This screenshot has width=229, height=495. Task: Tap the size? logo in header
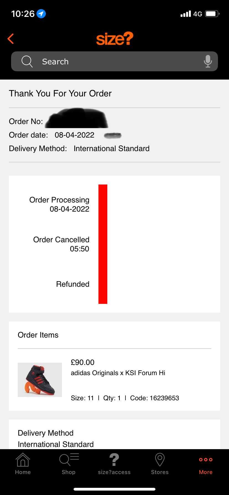tap(114, 39)
